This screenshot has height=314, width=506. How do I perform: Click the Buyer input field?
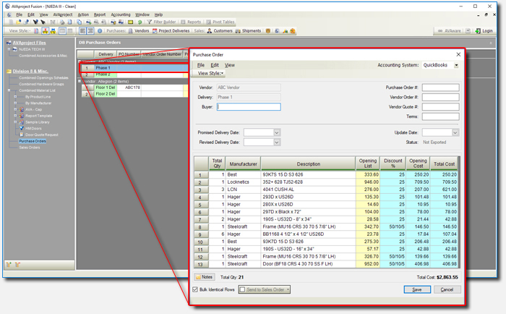tap(249, 106)
